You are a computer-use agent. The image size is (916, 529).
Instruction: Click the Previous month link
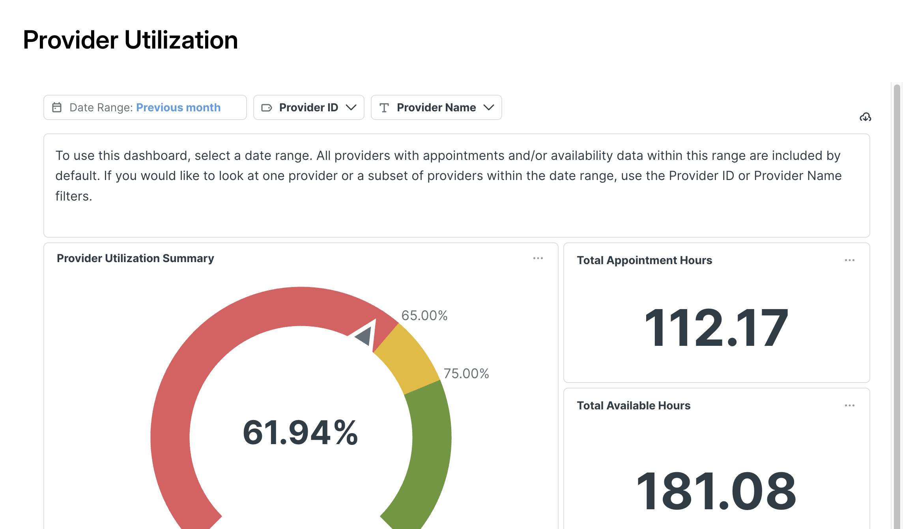178,107
